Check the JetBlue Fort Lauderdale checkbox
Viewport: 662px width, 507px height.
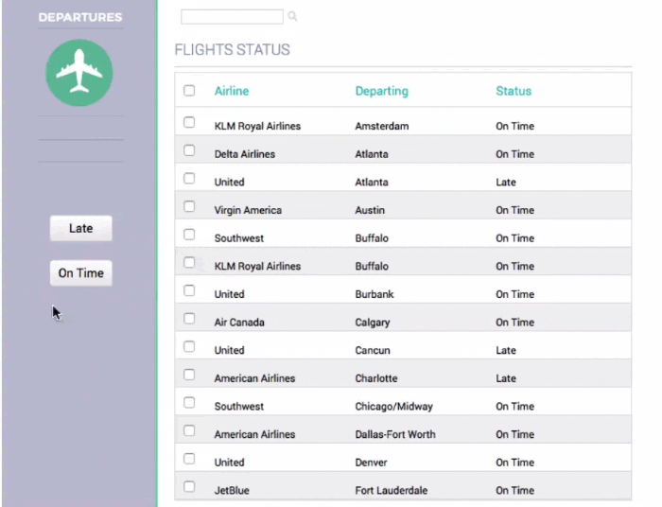click(189, 487)
